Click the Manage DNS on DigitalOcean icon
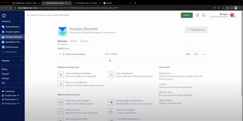This screenshot has width=243, height=121. [x=111, y=102]
